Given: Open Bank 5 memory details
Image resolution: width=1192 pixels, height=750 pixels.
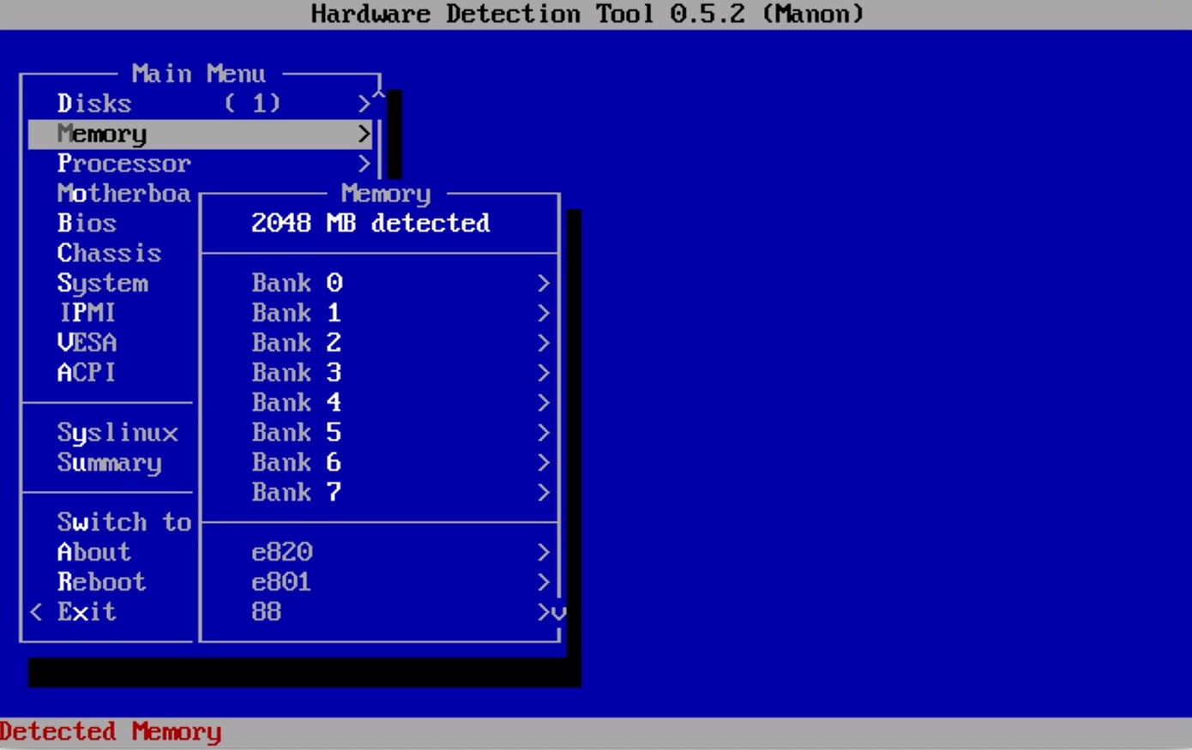Looking at the screenshot, I should pyautogui.click(x=296, y=433).
